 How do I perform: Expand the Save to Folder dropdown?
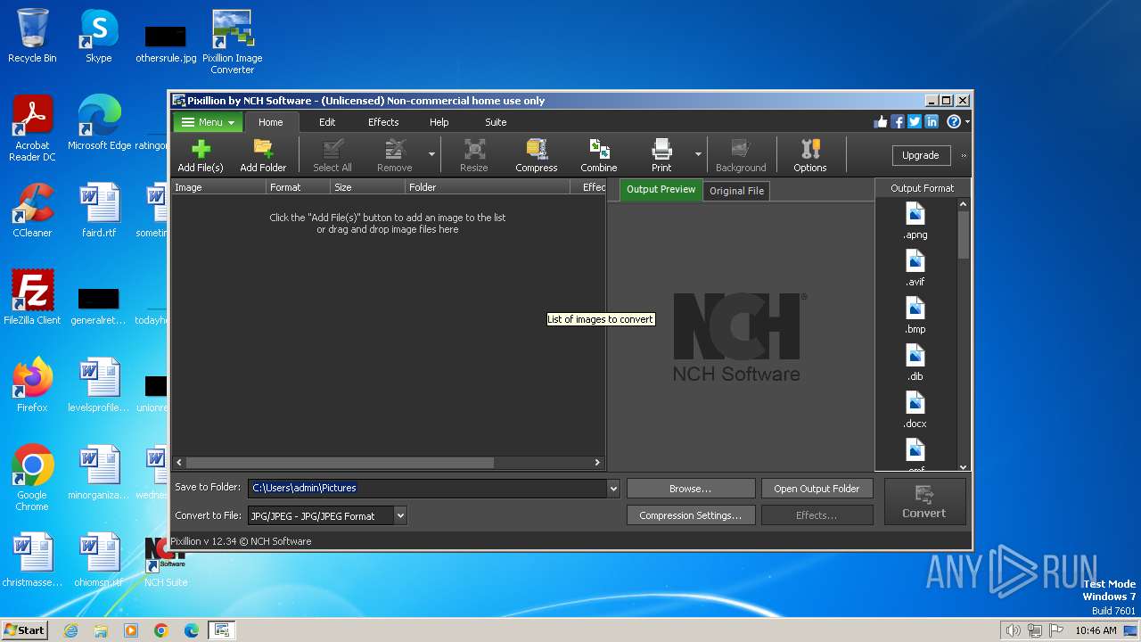click(613, 489)
